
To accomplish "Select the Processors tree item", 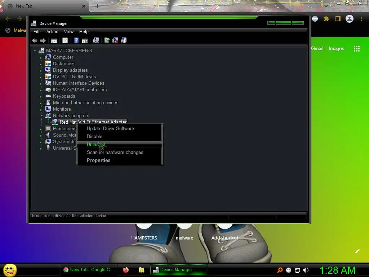I will 64,128.
